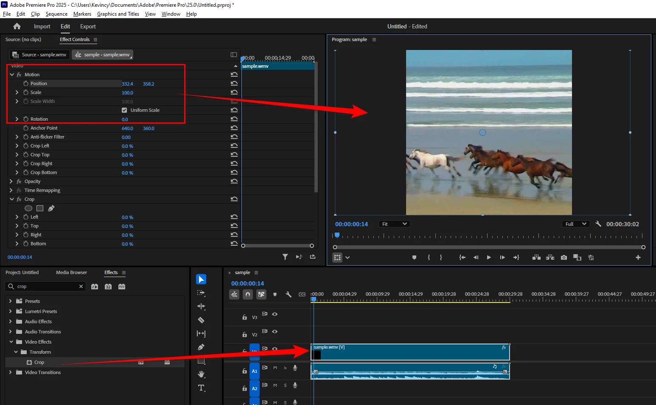Image resolution: width=656 pixels, height=405 pixels.
Task: Click Export Frame camera icon
Action: pyautogui.click(x=564, y=257)
